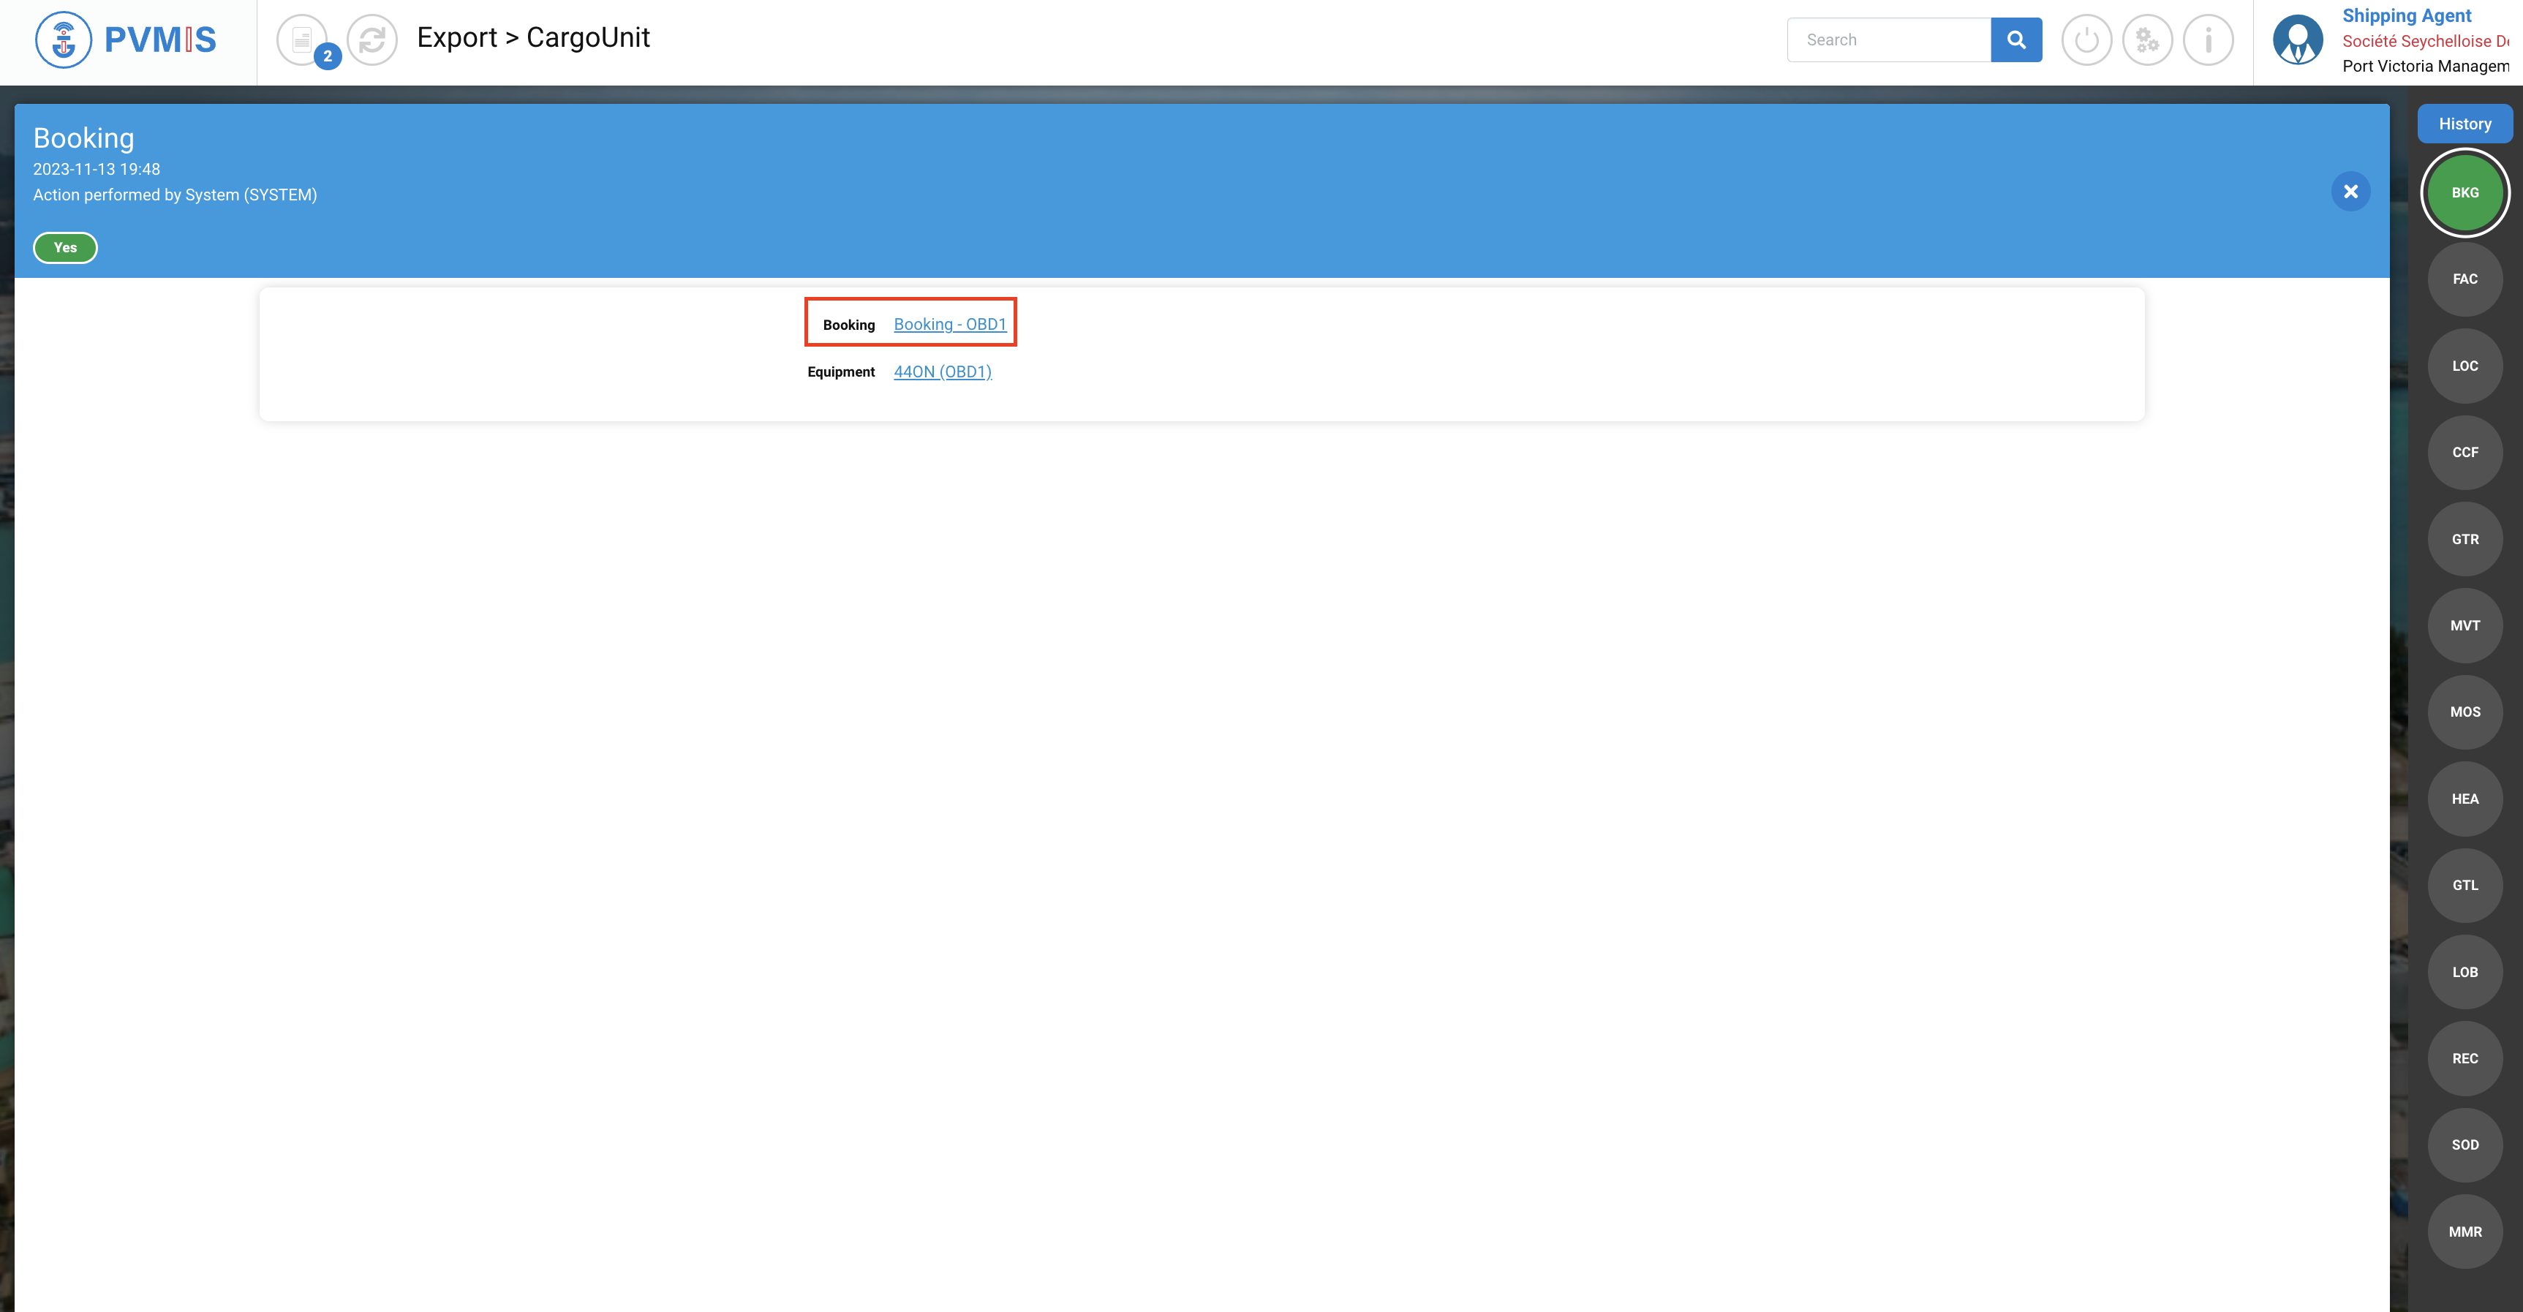Select the FAC history step
This screenshot has width=2523, height=1312.
click(x=2464, y=279)
